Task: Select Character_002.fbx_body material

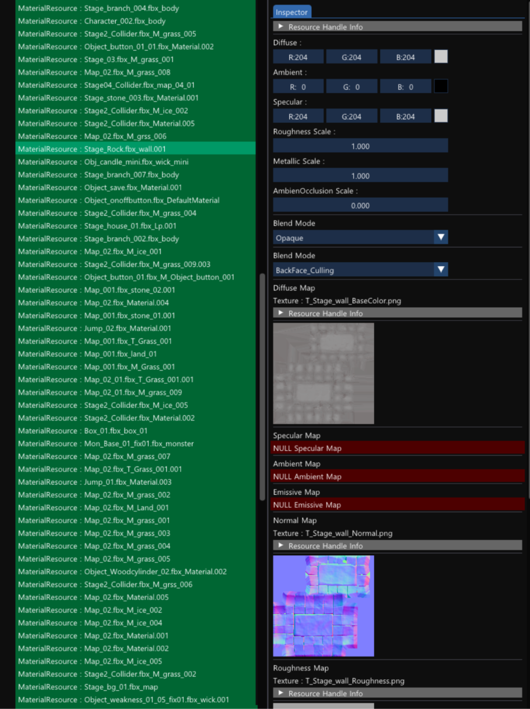Action: [136, 21]
